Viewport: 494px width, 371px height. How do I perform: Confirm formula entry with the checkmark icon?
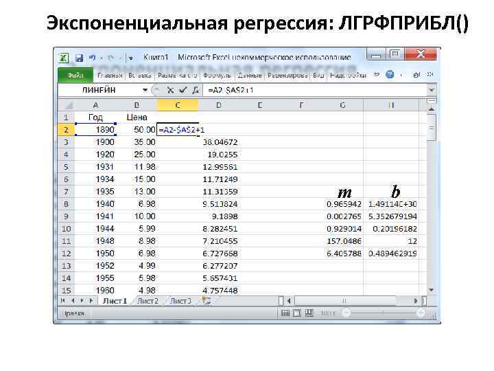pos(183,91)
